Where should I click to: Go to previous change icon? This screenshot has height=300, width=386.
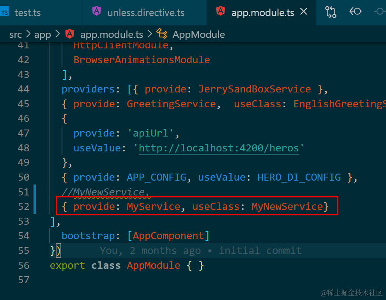[355, 11]
